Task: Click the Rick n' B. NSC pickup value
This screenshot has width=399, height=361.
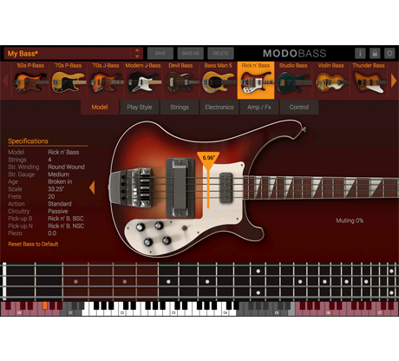Action: point(66,226)
